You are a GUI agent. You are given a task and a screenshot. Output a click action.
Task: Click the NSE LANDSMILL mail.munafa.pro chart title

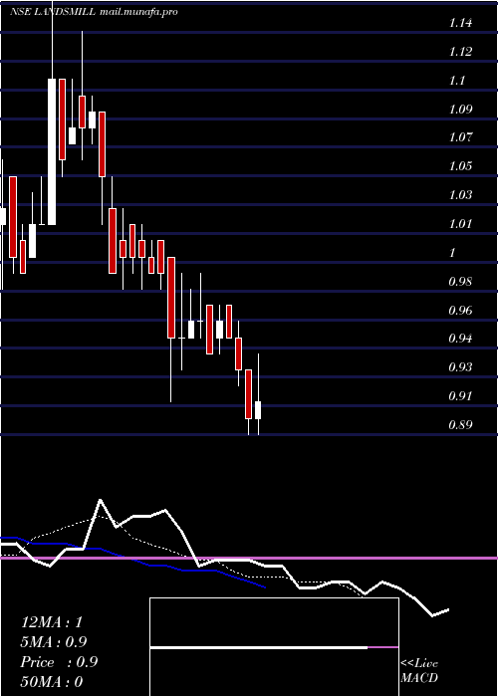click(x=94, y=12)
